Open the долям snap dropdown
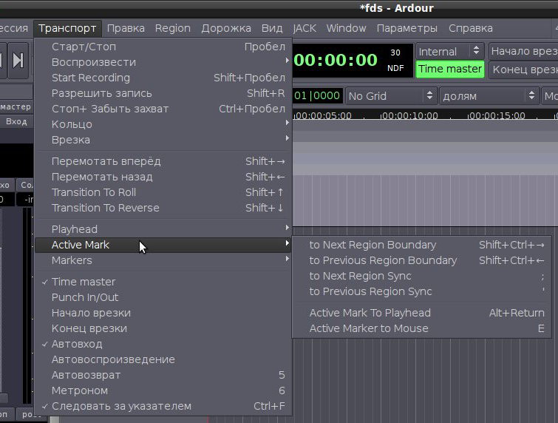 coord(489,96)
